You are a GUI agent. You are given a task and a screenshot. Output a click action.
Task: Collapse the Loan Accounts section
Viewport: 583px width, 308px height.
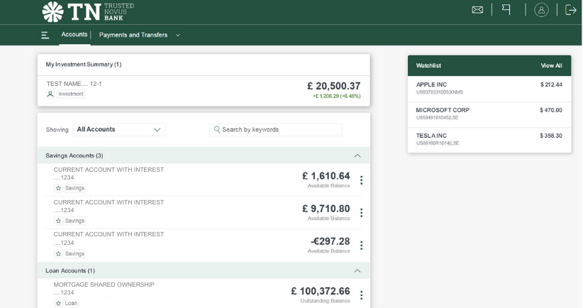coord(357,270)
